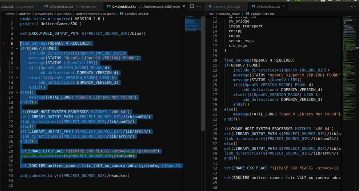Click the 'unitree' breadcrumb segment

[x=25, y=14]
